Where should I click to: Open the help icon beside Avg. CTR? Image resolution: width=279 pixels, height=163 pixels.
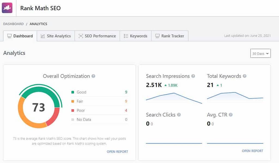click(231, 115)
